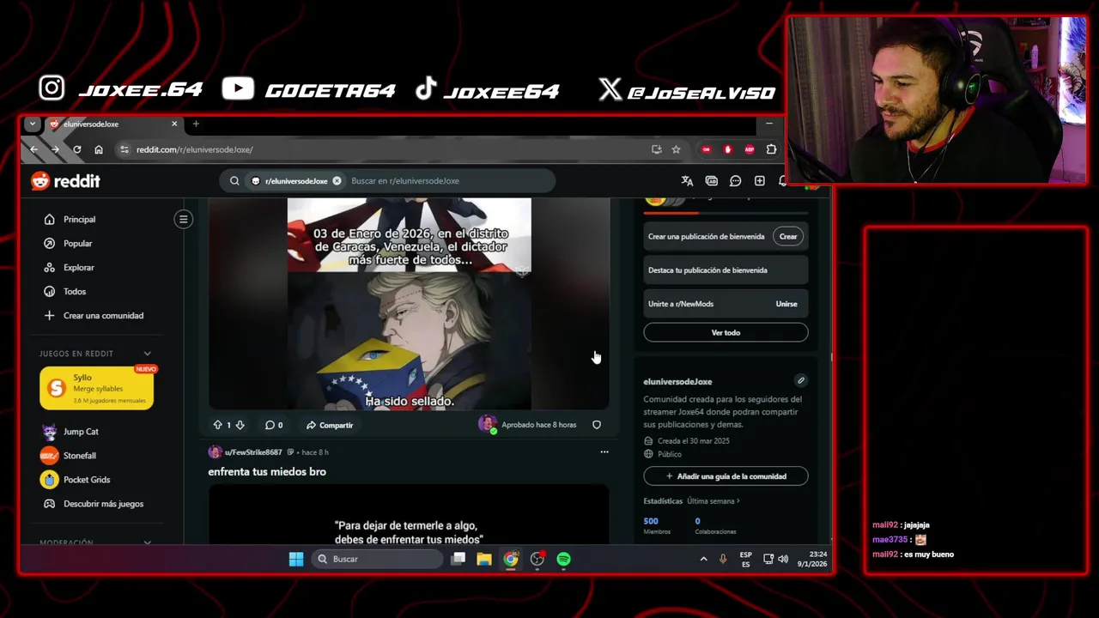1099x618 pixels.
Task: Open Spotify from the taskbar
Action: 563,559
